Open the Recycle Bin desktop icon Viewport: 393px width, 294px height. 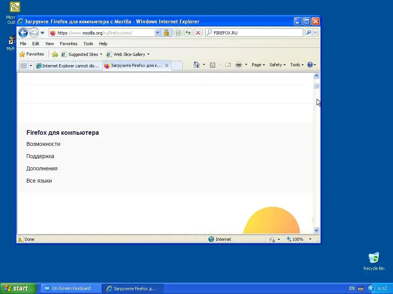pos(374,261)
